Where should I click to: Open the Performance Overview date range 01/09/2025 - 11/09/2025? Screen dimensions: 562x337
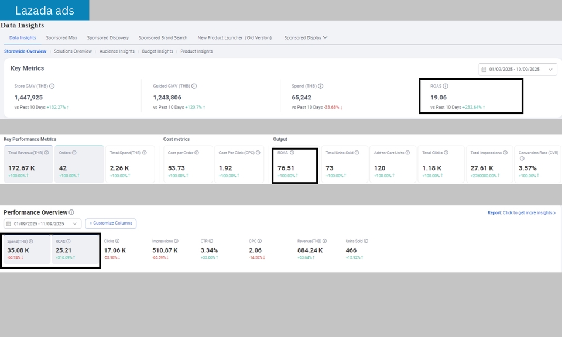pos(42,223)
